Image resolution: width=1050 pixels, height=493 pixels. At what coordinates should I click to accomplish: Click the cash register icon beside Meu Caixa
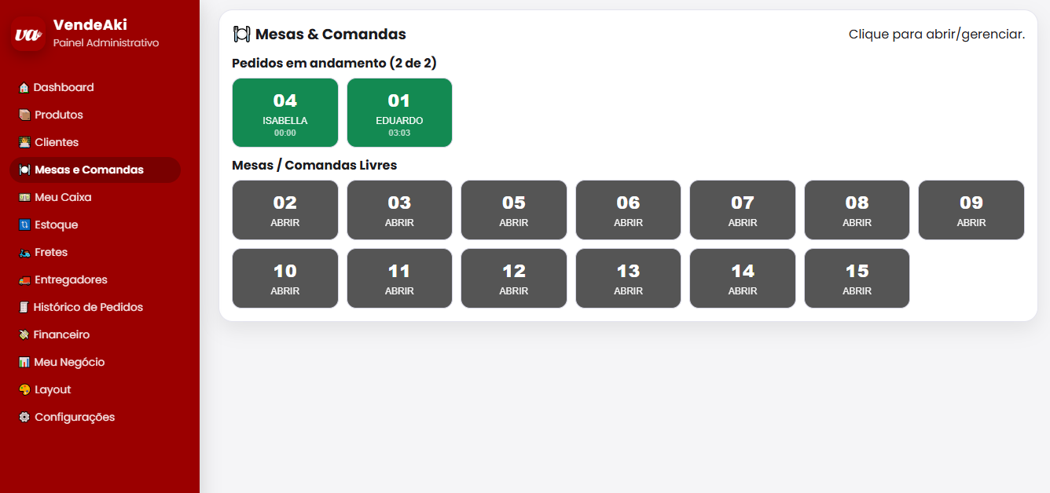tap(24, 198)
